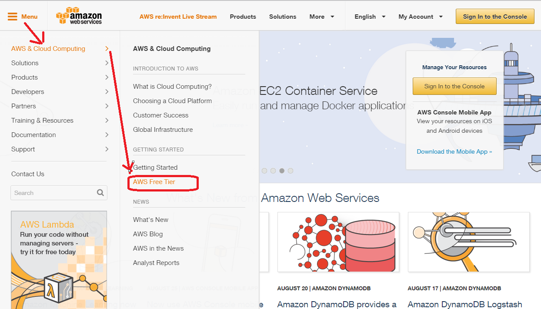The width and height of the screenshot is (541, 309).
Task: Go to the Amazon Web Services logo
Action: pyautogui.click(x=79, y=16)
